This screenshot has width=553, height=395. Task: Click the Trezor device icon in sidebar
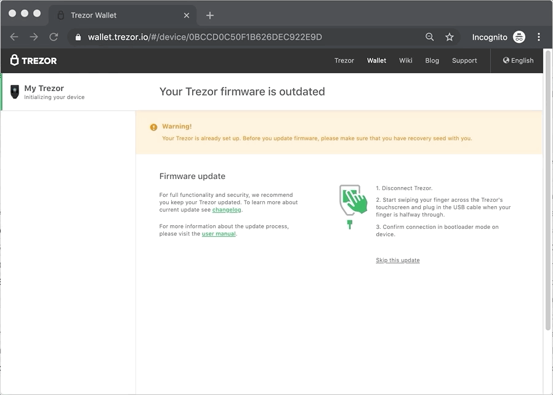click(x=14, y=92)
